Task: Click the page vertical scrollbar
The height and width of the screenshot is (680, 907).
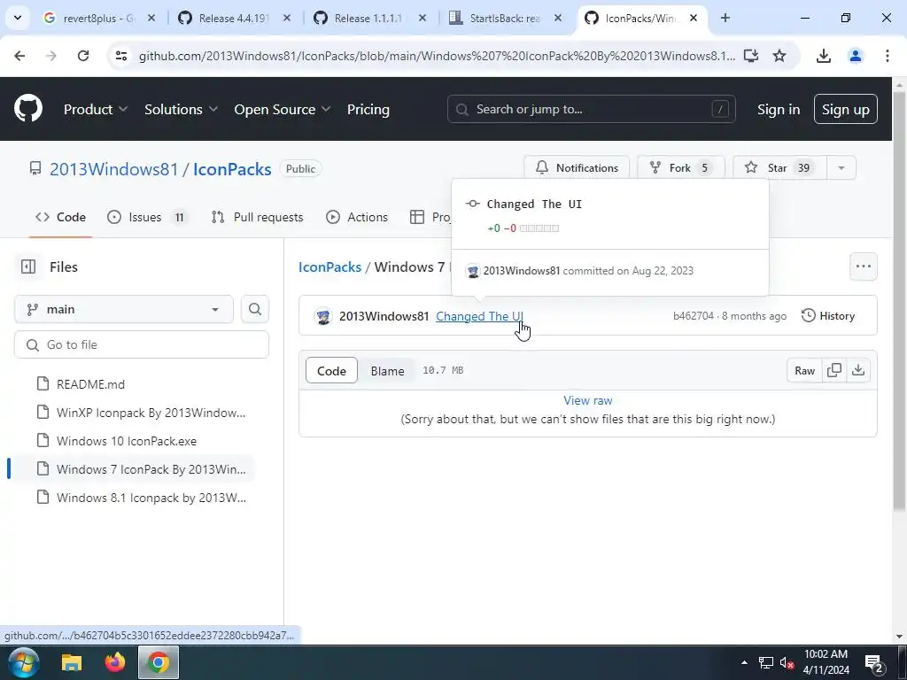Action: [x=900, y=301]
